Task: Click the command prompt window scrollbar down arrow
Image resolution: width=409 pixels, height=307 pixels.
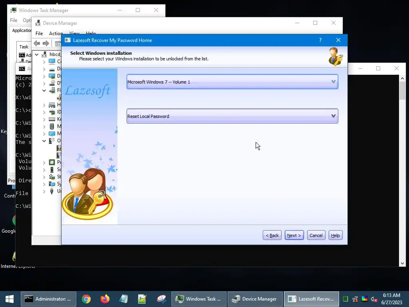Action: (402, 263)
